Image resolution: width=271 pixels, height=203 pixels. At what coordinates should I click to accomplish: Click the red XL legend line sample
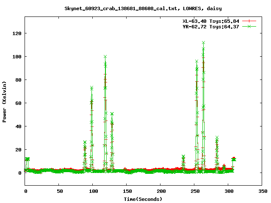click(249, 21)
